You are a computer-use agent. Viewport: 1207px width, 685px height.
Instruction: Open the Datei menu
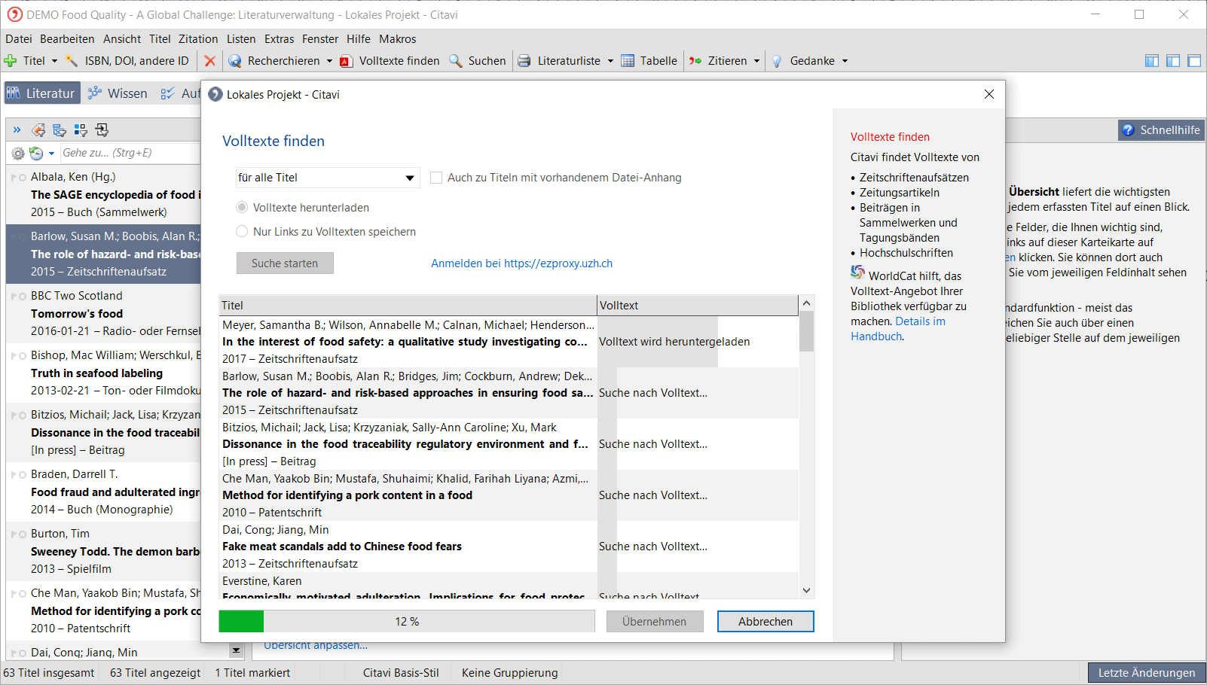click(19, 39)
